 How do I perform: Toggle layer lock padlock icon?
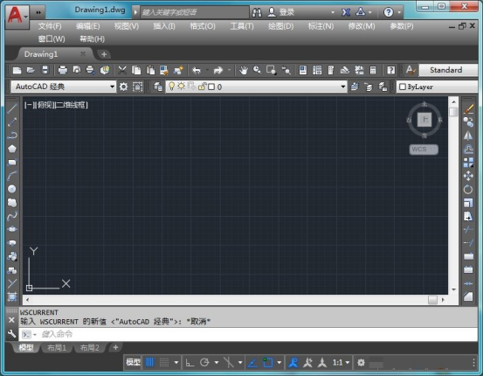[202, 87]
